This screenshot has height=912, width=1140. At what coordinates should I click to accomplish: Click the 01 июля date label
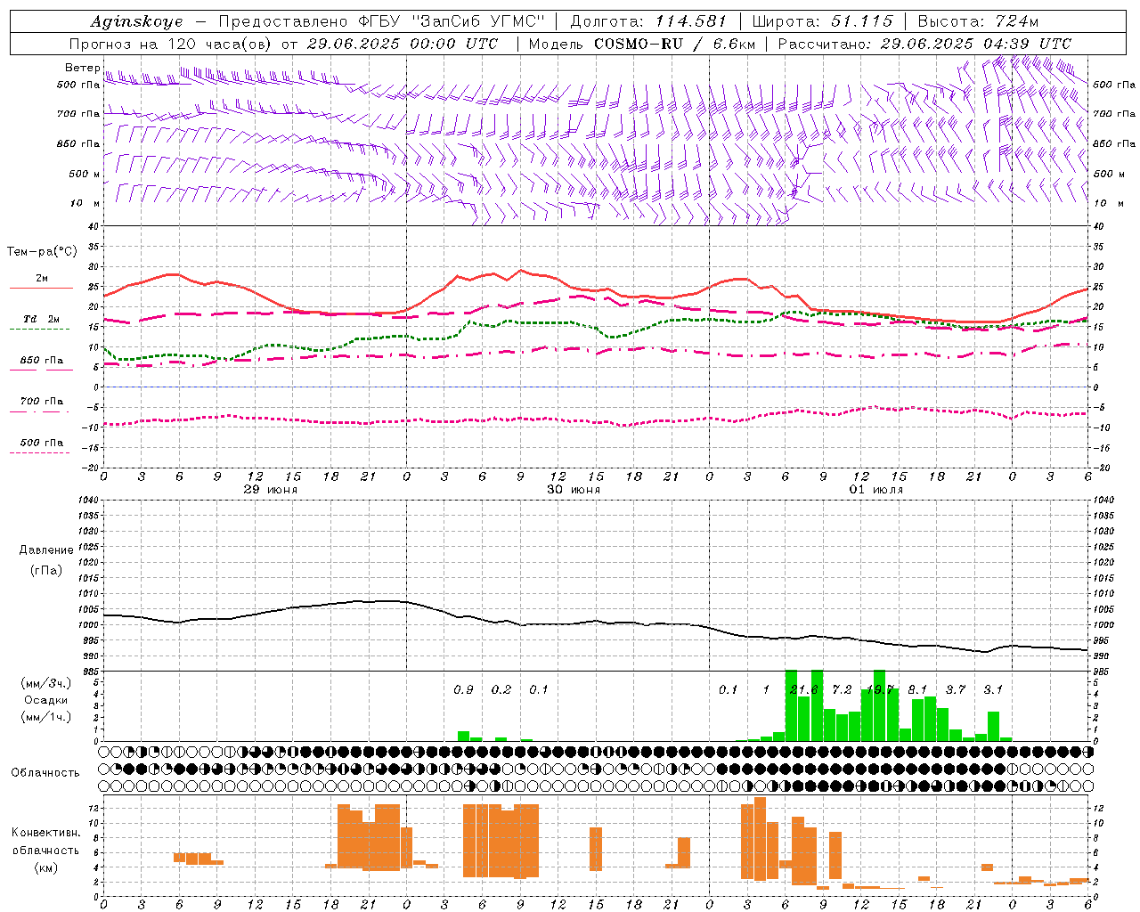(x=876, y=490)
